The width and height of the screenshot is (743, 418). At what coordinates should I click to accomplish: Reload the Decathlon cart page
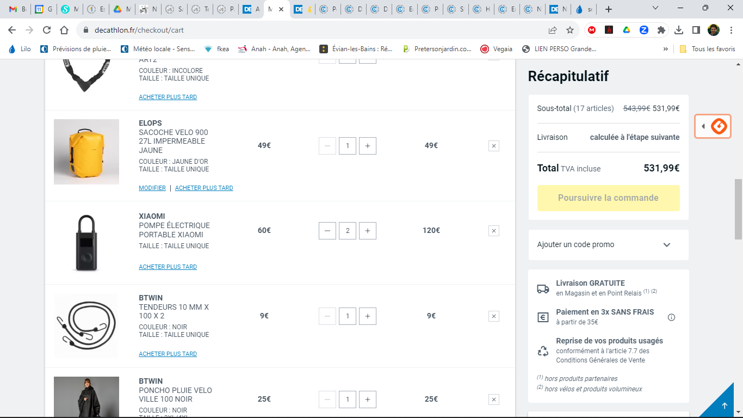(x=47, y=30)
